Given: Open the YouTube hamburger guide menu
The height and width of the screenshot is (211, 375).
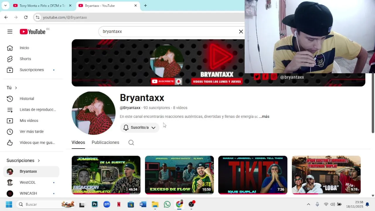Looking at the screenshot, I should (10, 32).
